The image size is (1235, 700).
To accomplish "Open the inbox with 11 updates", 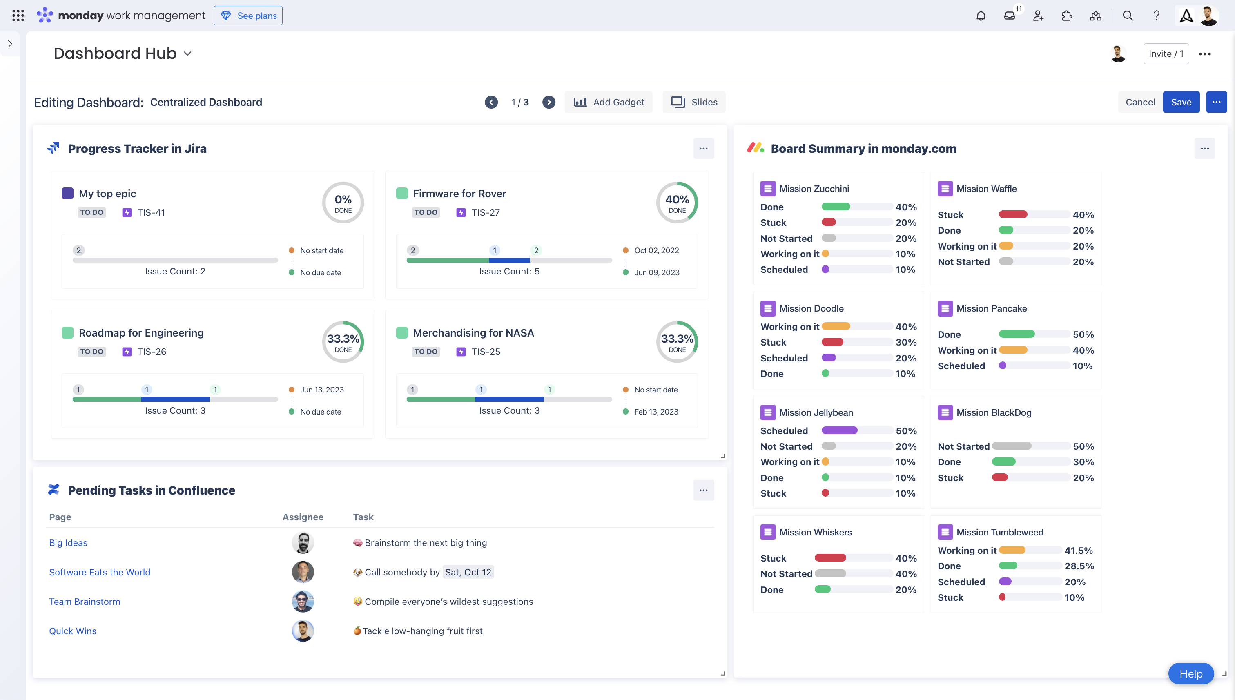I will [x=1010, y=16].
